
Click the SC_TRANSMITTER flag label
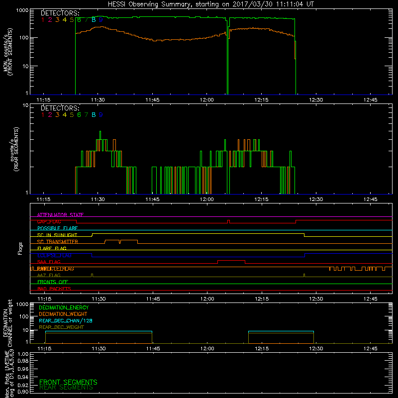coord(57,242)
